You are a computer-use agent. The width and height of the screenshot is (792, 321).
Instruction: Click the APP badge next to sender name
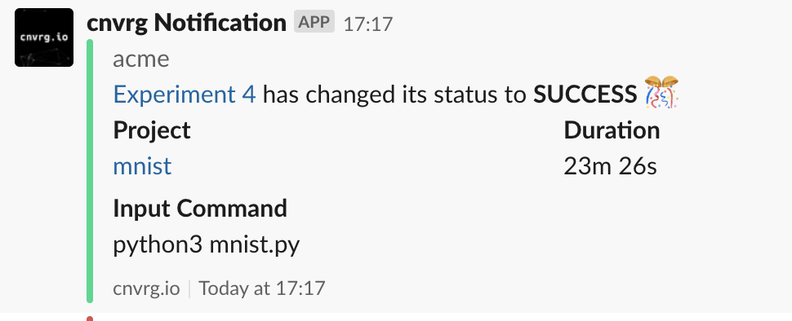[314, 22]
